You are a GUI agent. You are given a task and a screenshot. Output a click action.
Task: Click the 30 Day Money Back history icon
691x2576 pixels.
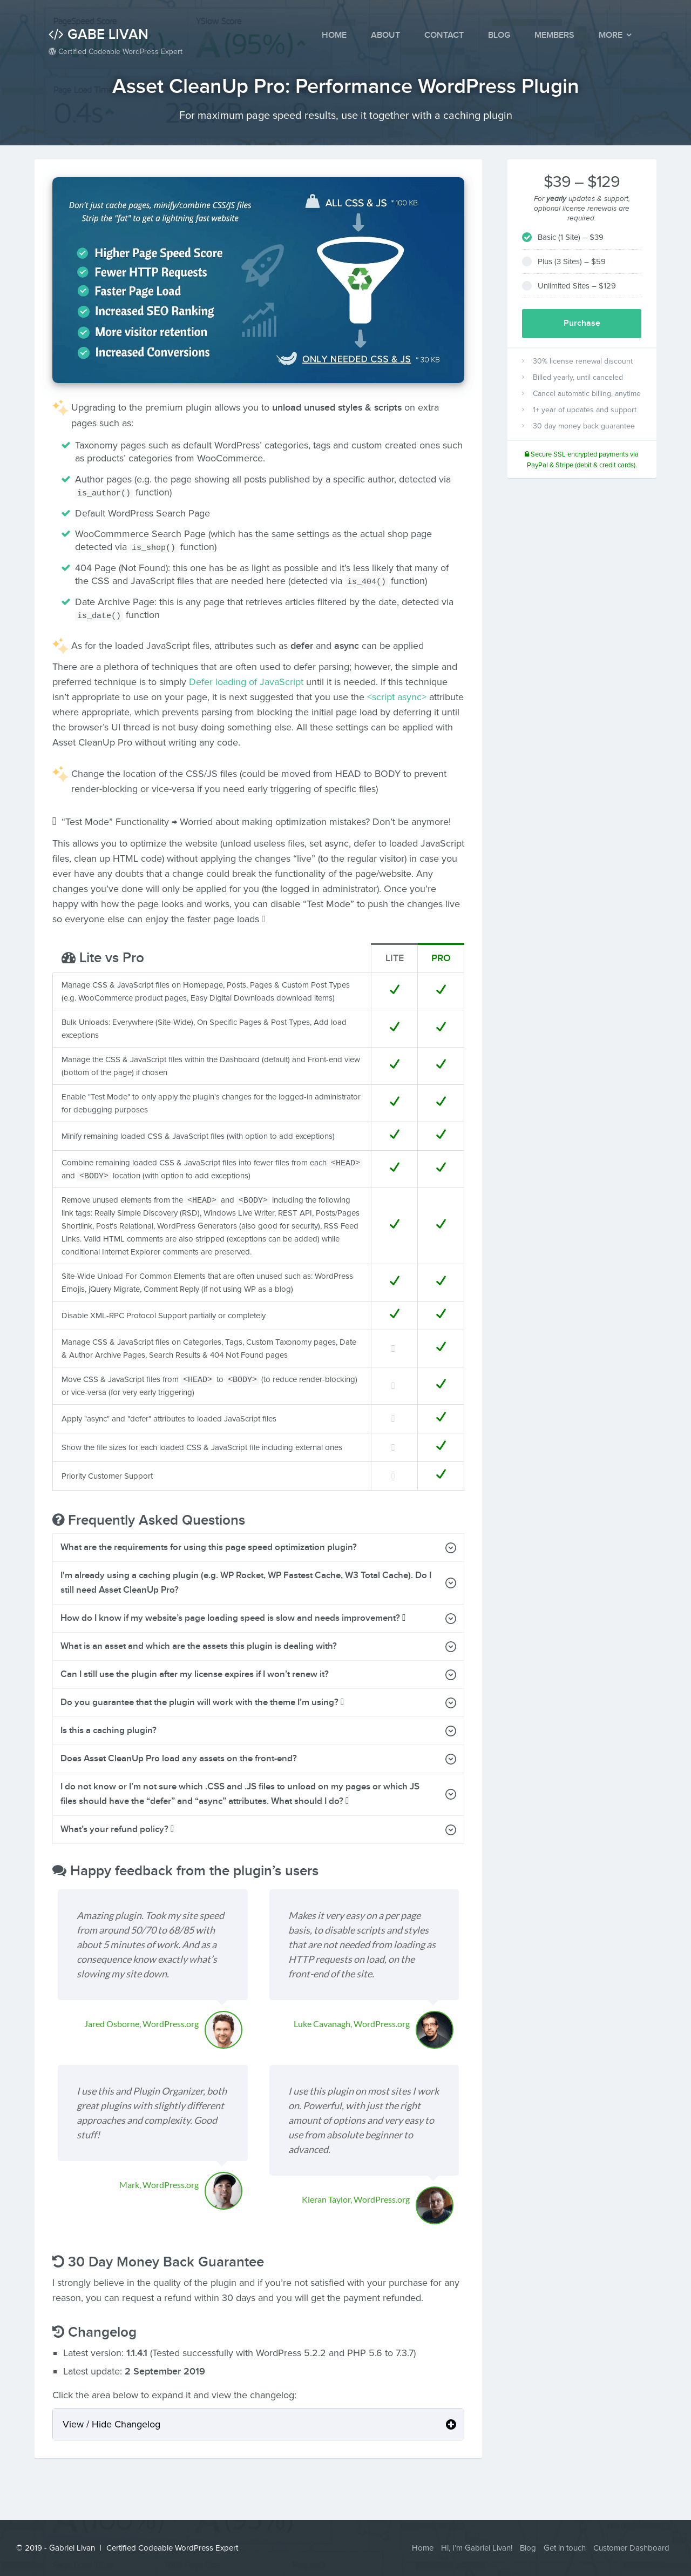coord(58,2261)
